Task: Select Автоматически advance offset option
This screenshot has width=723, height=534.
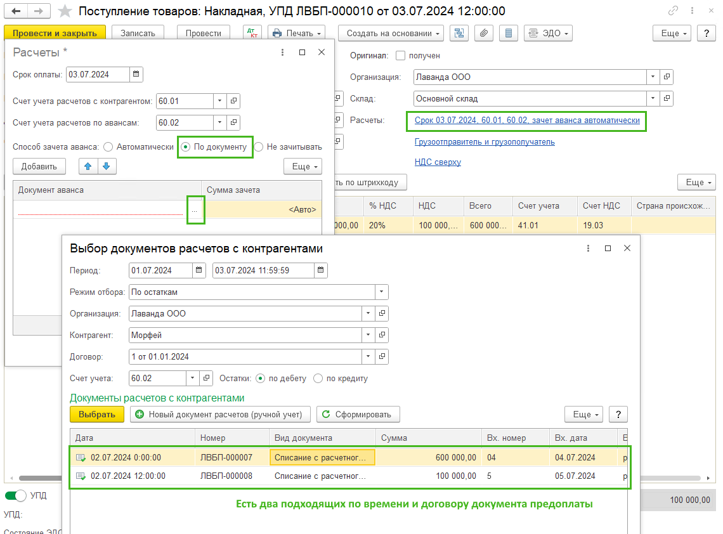Action: point(108,147)
